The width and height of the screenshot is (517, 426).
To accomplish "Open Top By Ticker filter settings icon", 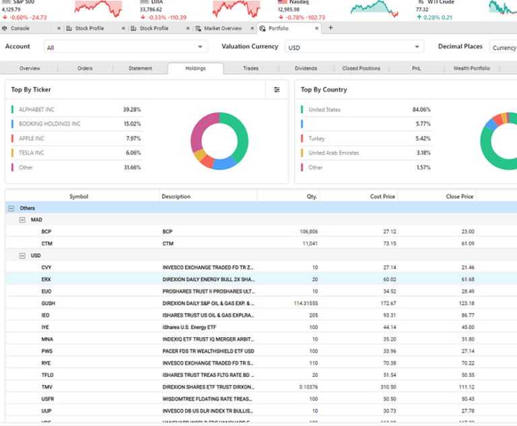I will click(277, 90).
